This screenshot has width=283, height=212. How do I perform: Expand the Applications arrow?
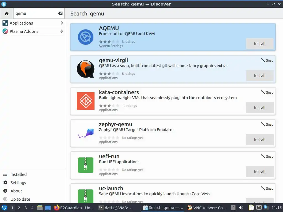point(61,23)
